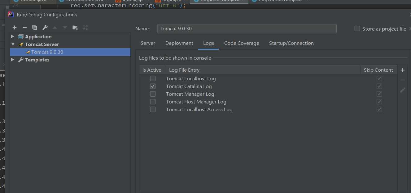Uncheck Tomcat Catalina Log active checkbox
This screenshot has height=193, width=411.
click(x=153, y=86)
